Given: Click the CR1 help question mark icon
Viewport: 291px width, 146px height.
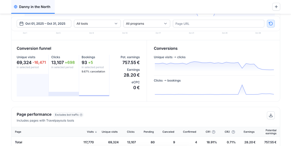Looking at the screenshot, I should pyautogui.click(x=214, y=132).
